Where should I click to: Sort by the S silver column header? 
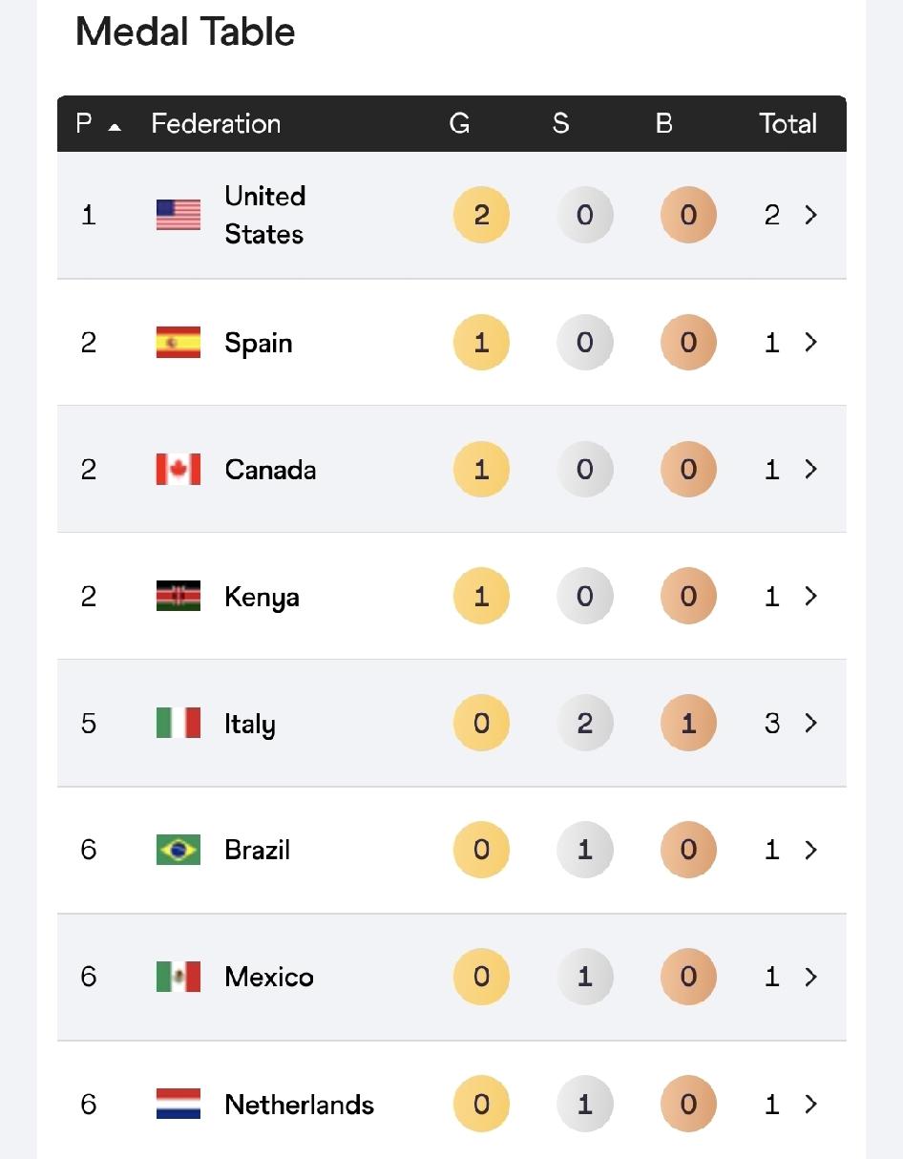pyautogui.click(x=560, y=123)
